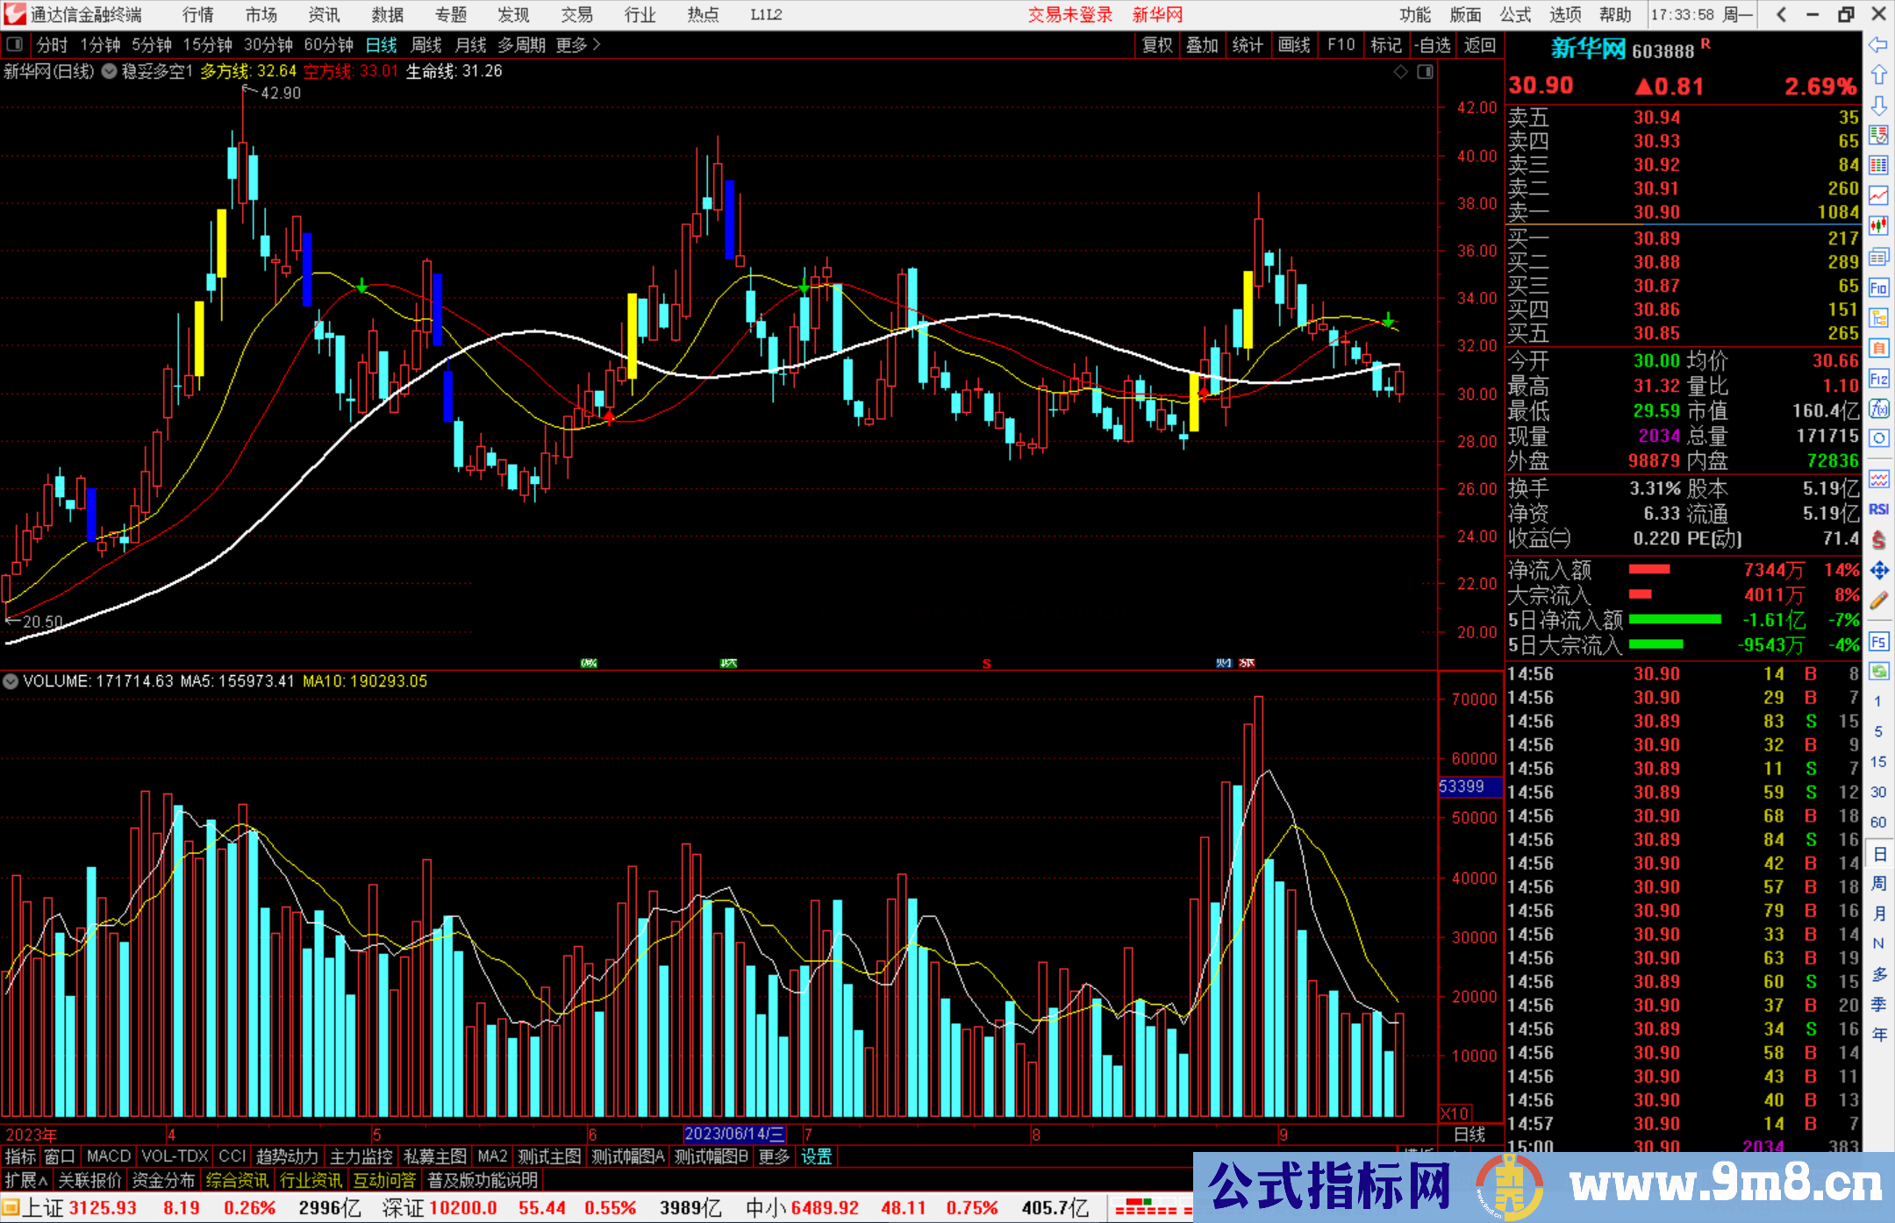Click the wavy lines indicator icon
1895x1223 pixels.
(1878, 479)
